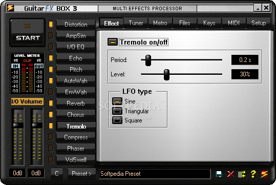Click the Period slider handle

148,60
